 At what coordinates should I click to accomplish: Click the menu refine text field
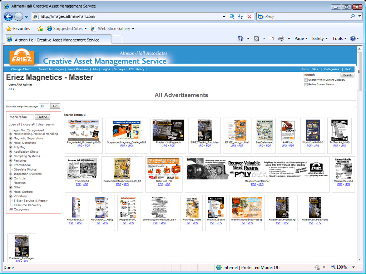coord(21,117)
